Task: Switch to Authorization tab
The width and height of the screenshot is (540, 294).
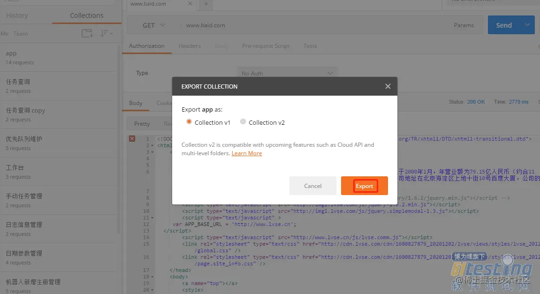Action: click(147, 46)
